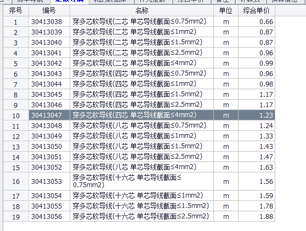Select code cell 30413038
This screenshot has height=231, width=306.
[x=49, y=21]
